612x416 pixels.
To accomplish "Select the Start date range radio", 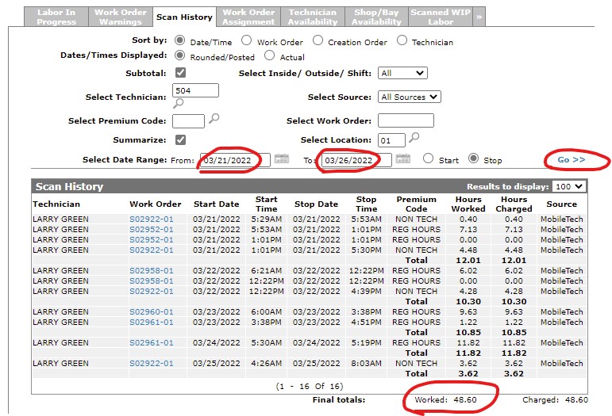I will pyautogui.click(x=428, y=159).
